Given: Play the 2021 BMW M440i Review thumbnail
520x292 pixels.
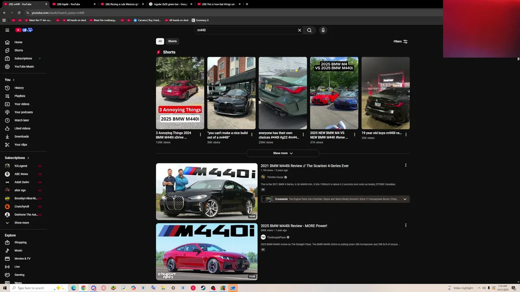Looking at the screenshot, I should [x=207, y=191].
